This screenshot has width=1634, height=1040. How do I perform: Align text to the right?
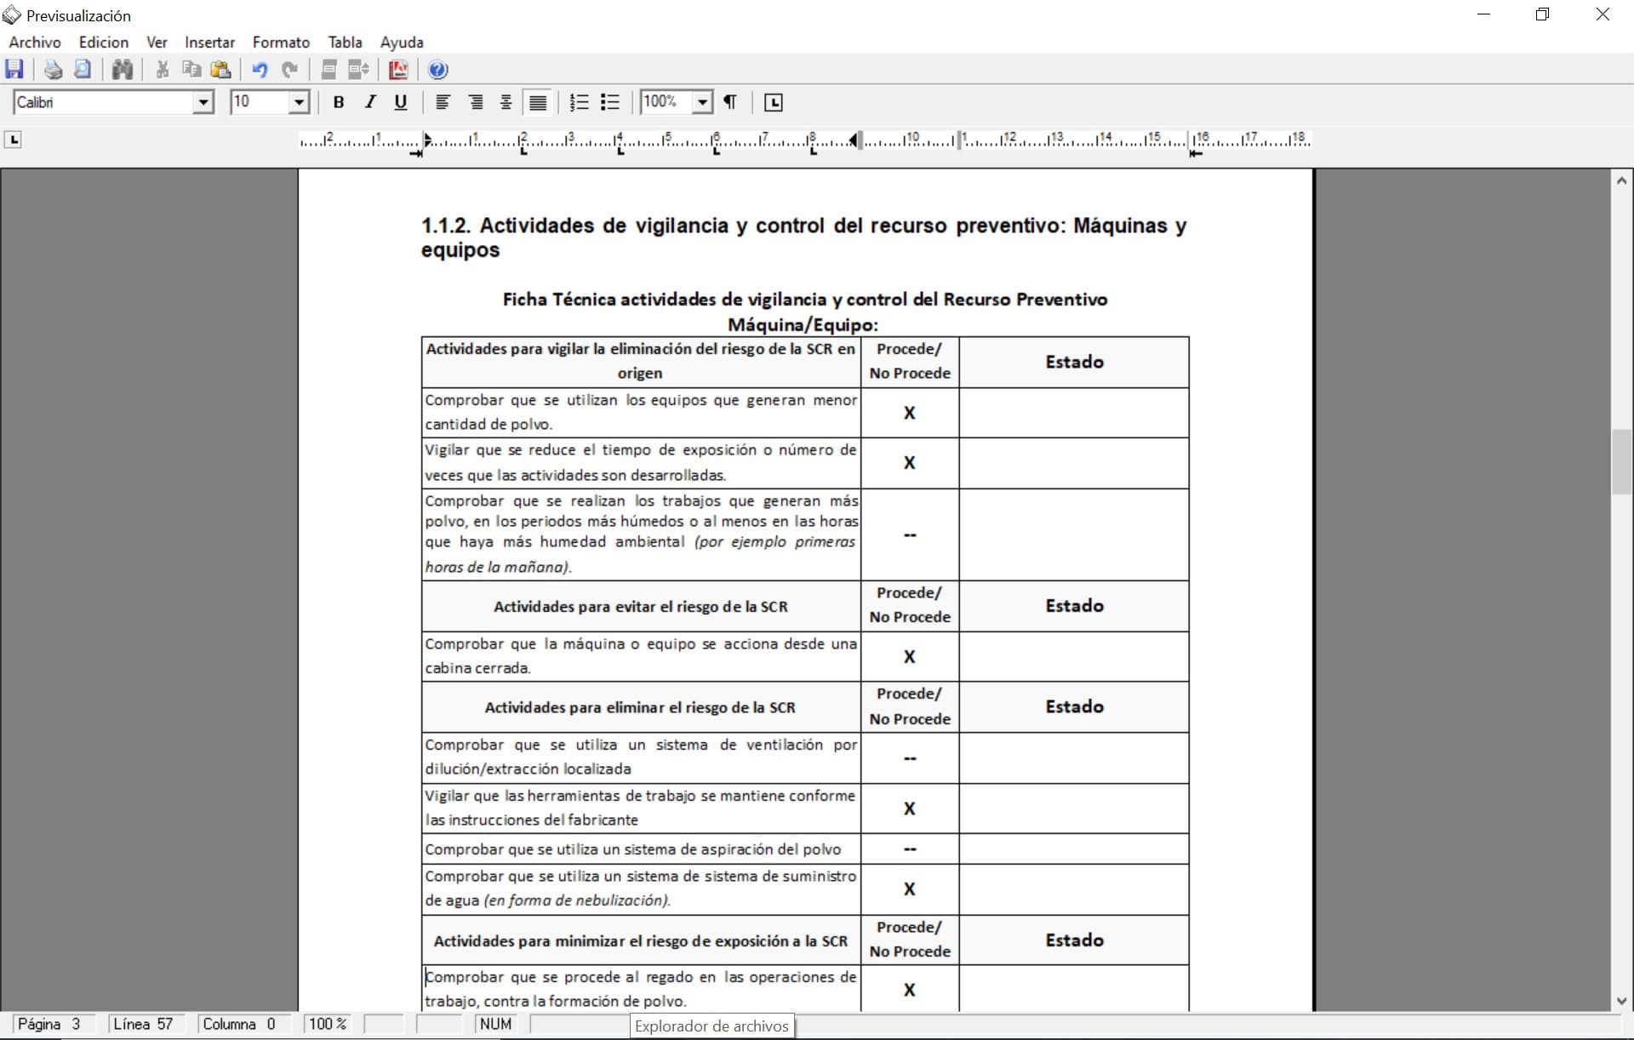click(475, 102)
